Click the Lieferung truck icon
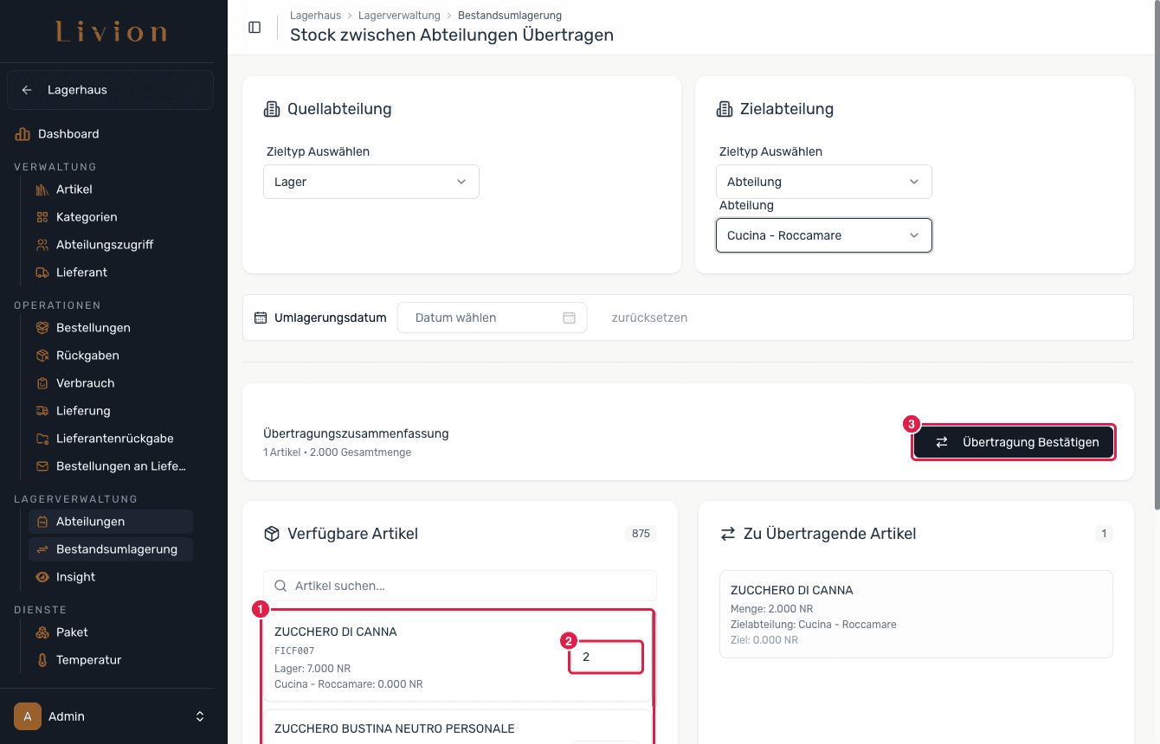 tap(42, 411)
